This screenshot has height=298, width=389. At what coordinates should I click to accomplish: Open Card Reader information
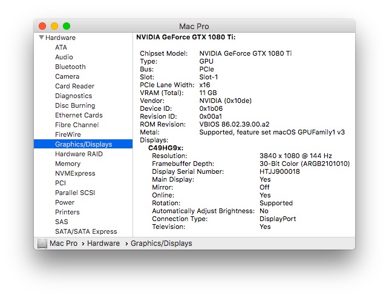(x=74, y=86)
